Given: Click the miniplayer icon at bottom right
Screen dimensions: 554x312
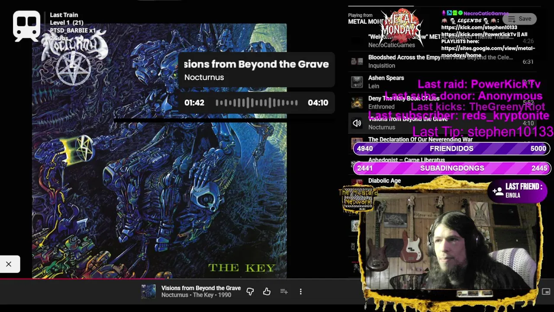Looking at the screenshot, I should click(546, 292).
